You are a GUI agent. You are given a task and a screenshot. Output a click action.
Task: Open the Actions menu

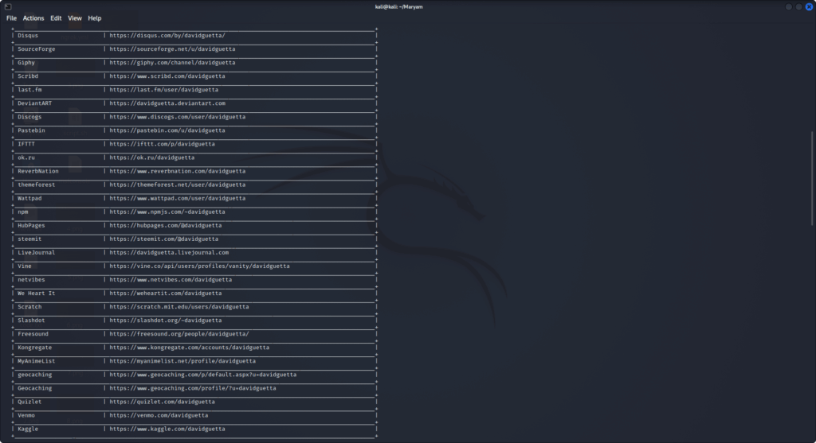coord(33,17)
